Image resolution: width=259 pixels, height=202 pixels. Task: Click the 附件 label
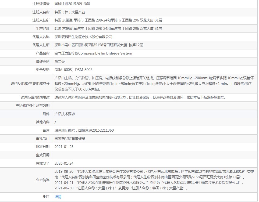pos(46,114)
